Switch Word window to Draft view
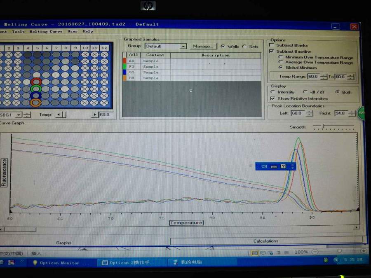The width and height of the screenshot is (371, 278). (x=286, y=252)
